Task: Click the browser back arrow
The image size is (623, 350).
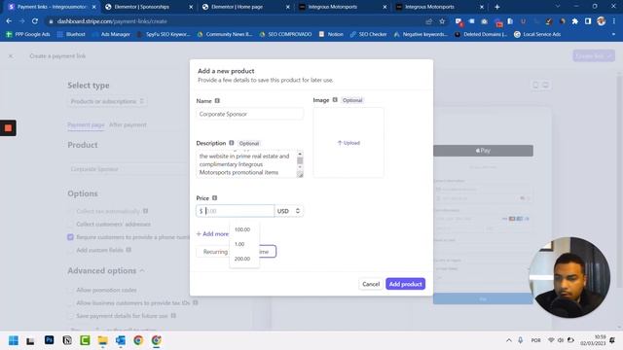Action: point(9,21)
